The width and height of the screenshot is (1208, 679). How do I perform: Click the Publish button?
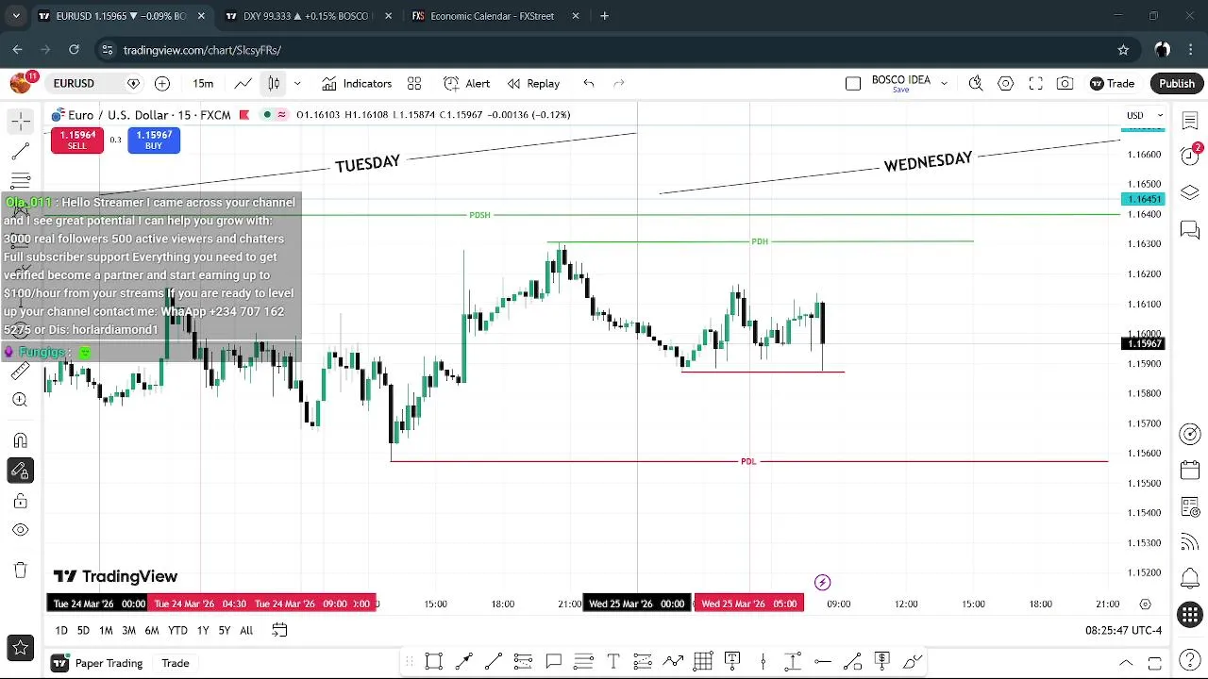(x=1177, y=84)
